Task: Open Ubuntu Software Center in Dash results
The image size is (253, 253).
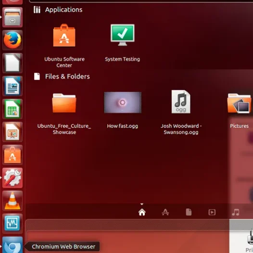Action: point(64,35)
